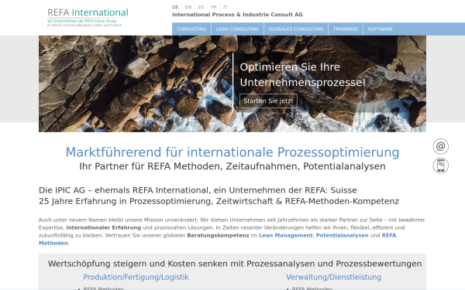Open the phone contact icon
Image resolution: width=465 pixels, height=290 pixels.
click(x=440, y=165)
